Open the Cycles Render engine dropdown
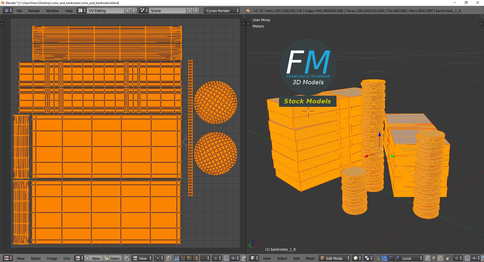 point(222,11)
